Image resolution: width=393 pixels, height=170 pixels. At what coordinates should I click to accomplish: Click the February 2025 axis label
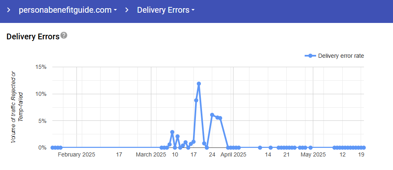pos(76,155)
